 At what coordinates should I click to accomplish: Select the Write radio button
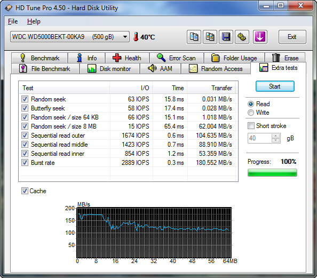pos(251,113)
